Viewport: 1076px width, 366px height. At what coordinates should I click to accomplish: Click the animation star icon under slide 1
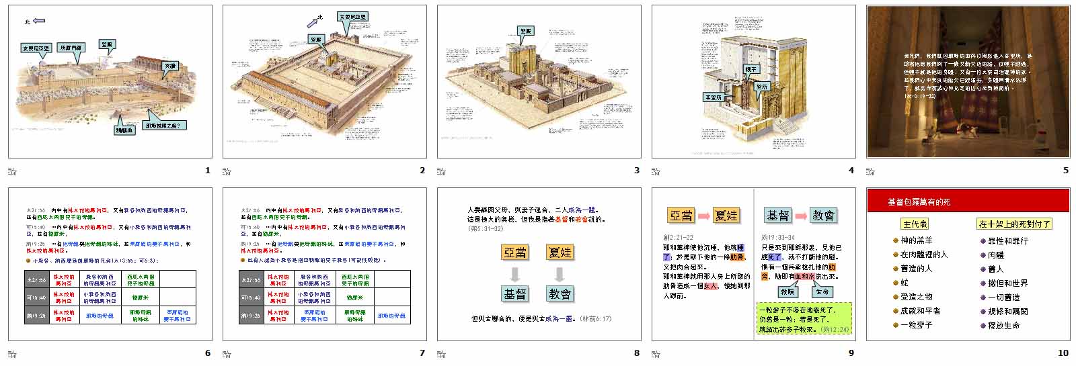12,171
